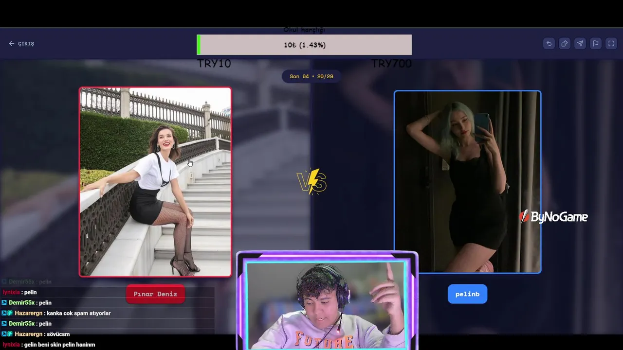
Task: Enter fullscreen with the corner-brackets icon
Action: tap(611, 44)
